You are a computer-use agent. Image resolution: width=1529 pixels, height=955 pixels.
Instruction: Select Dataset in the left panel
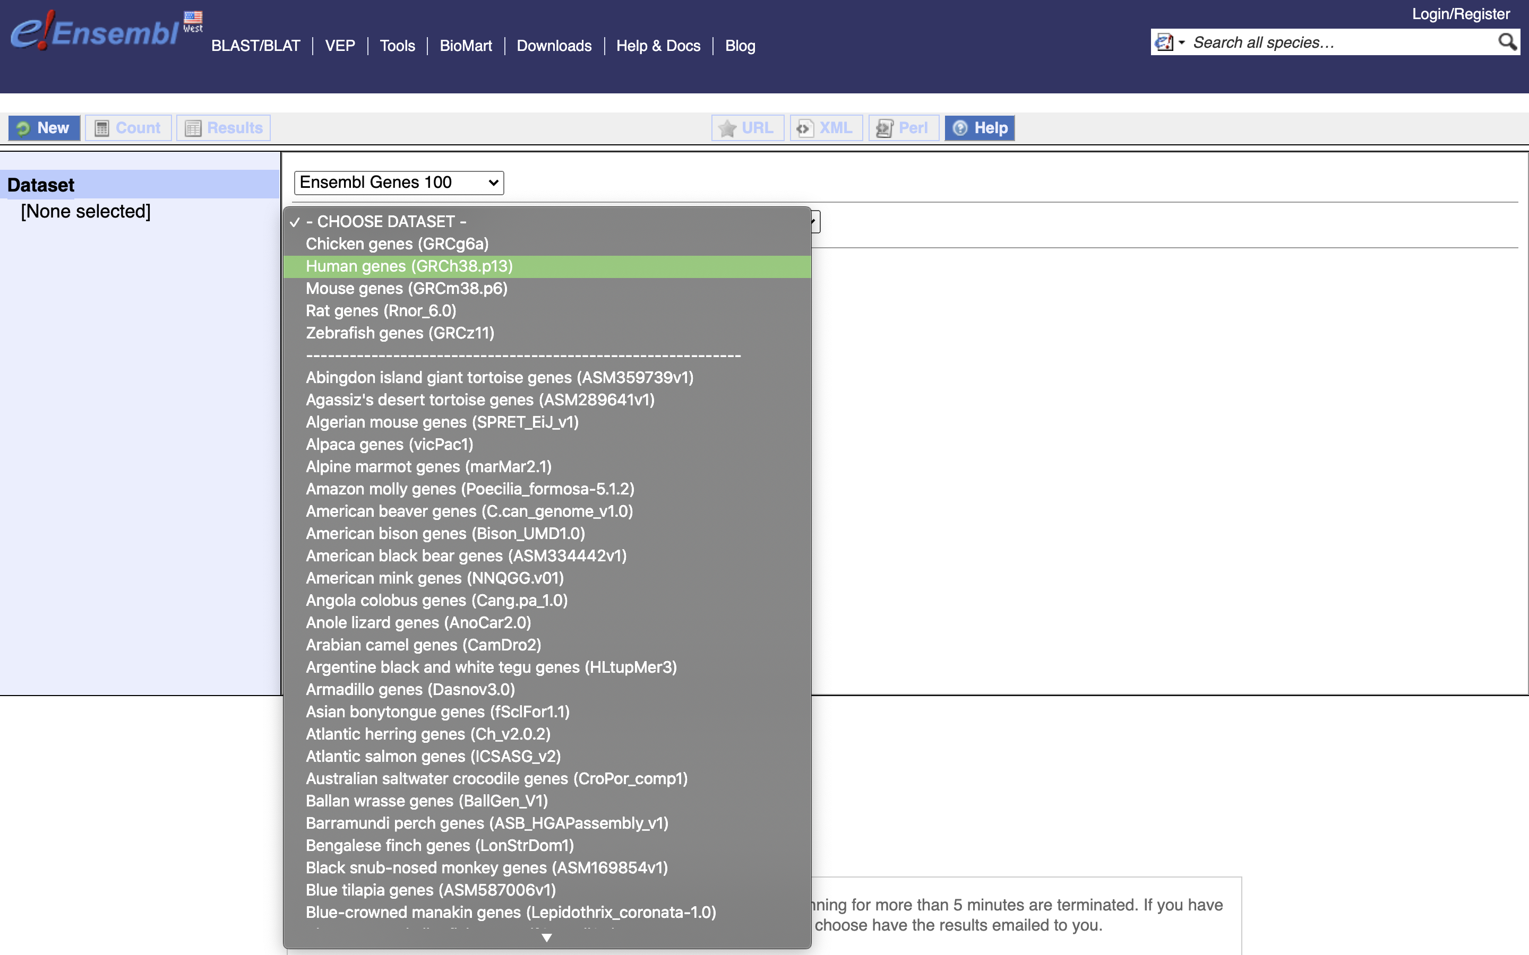(41, 185)
